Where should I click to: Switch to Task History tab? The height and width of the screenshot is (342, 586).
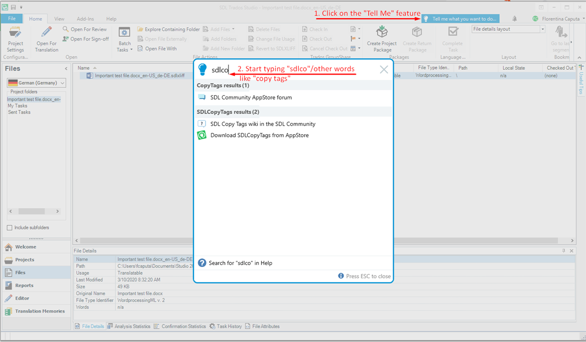[x=226, y=327]
